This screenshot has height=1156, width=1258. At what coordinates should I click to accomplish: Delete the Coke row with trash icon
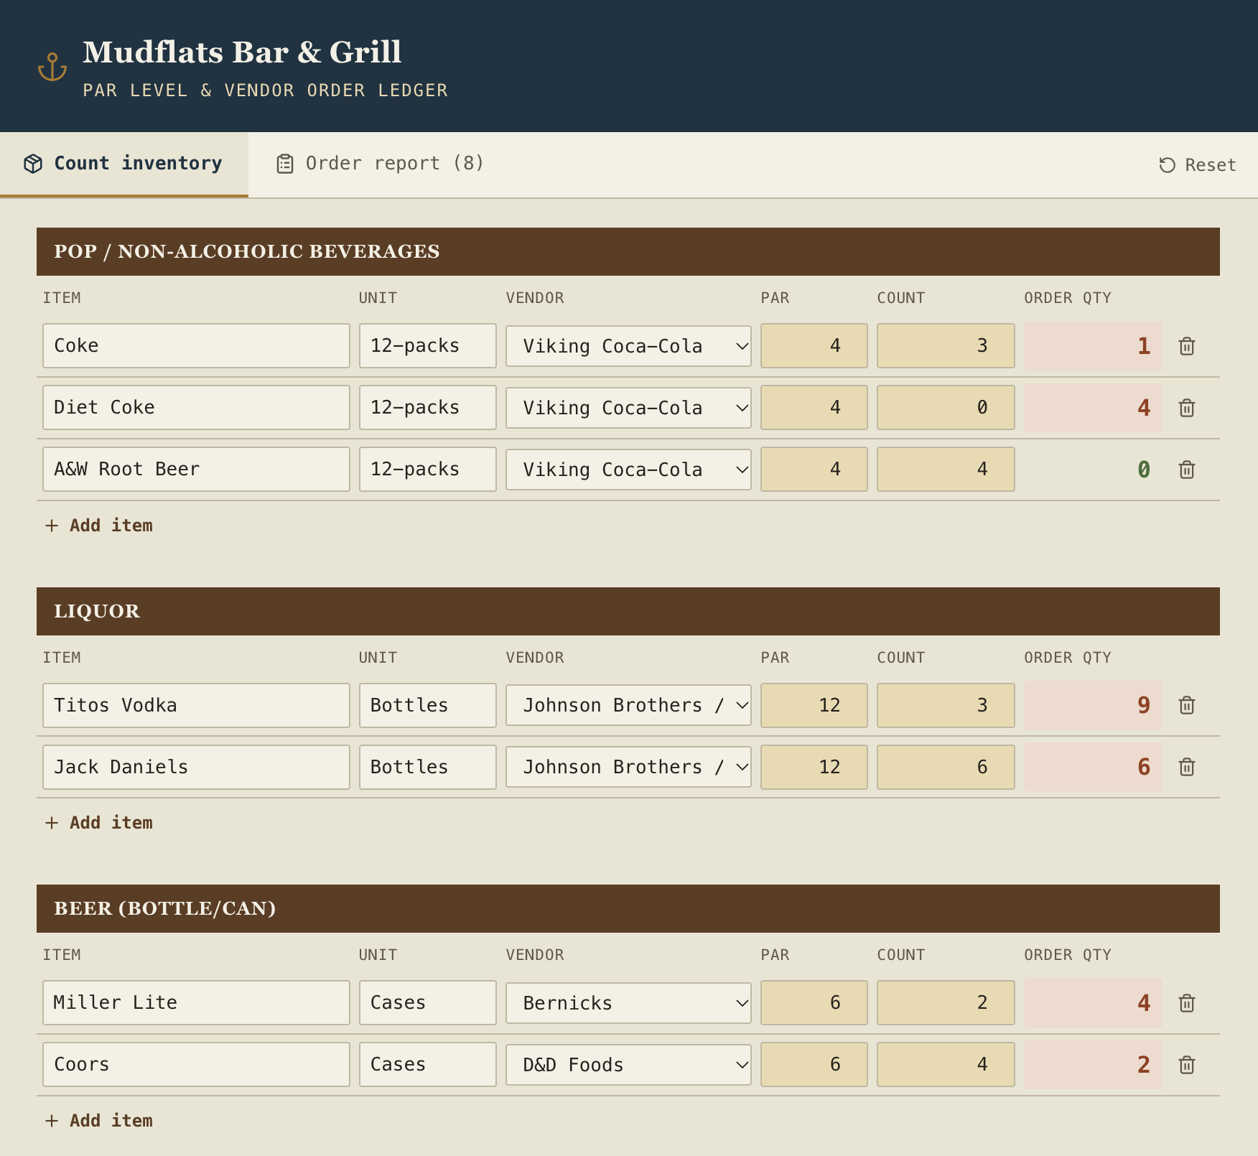[x=1187, y=346]
